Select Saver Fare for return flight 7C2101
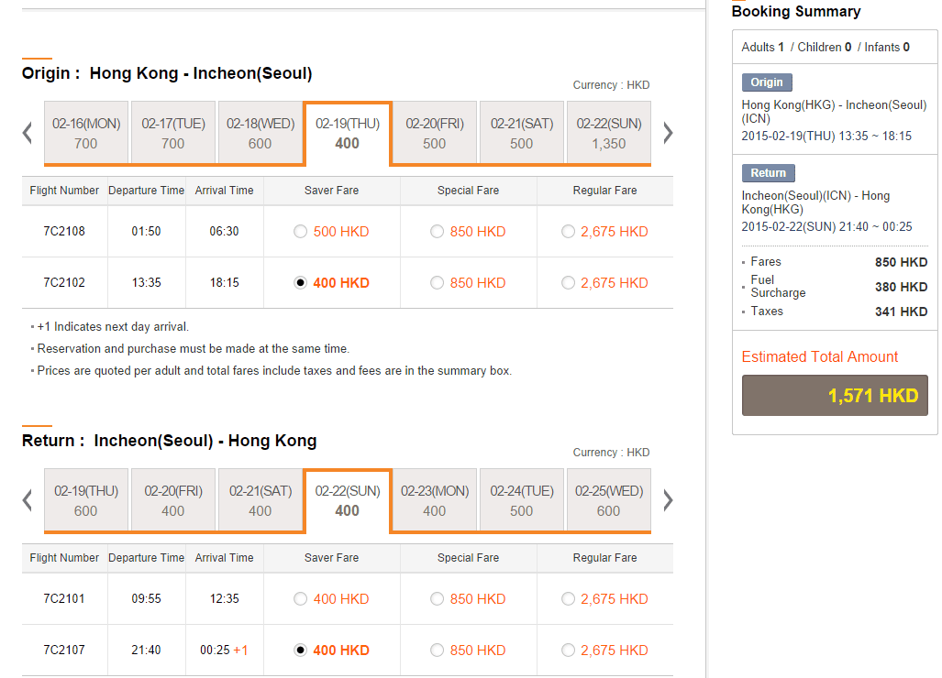Screen dimensions: 942x678 click(x=301, y=599)
